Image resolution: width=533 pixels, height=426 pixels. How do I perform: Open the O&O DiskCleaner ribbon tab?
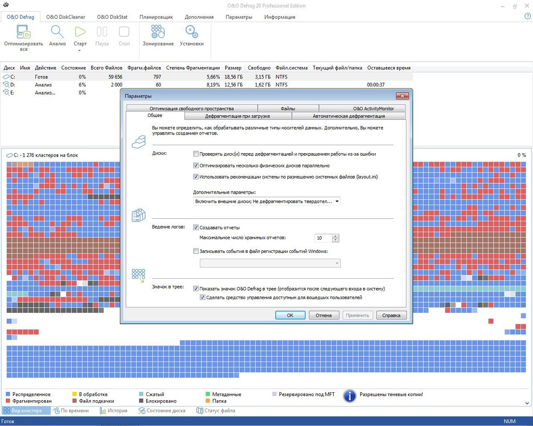66,17
